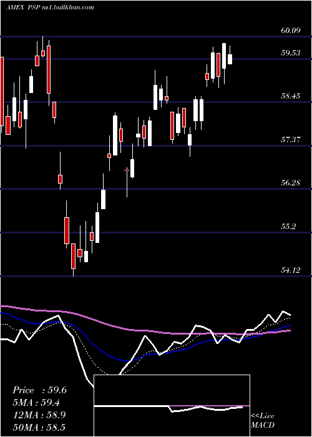Click the 50MA : 58.5 value
The width and height of the screenshot is (312, 437).
coord(39,427)
